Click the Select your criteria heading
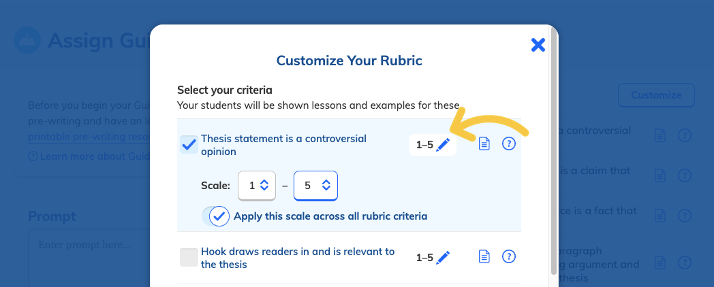Viewport: 714px width, 287px height. (x=225, y=90)
